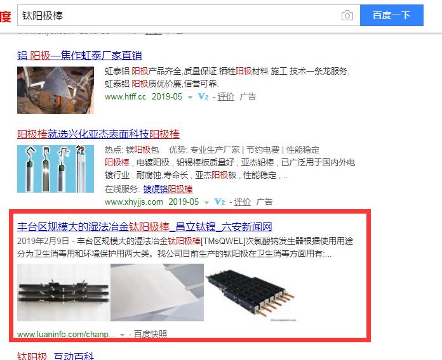Click the black titanium anode rods thumbnail

coord(64,293)
